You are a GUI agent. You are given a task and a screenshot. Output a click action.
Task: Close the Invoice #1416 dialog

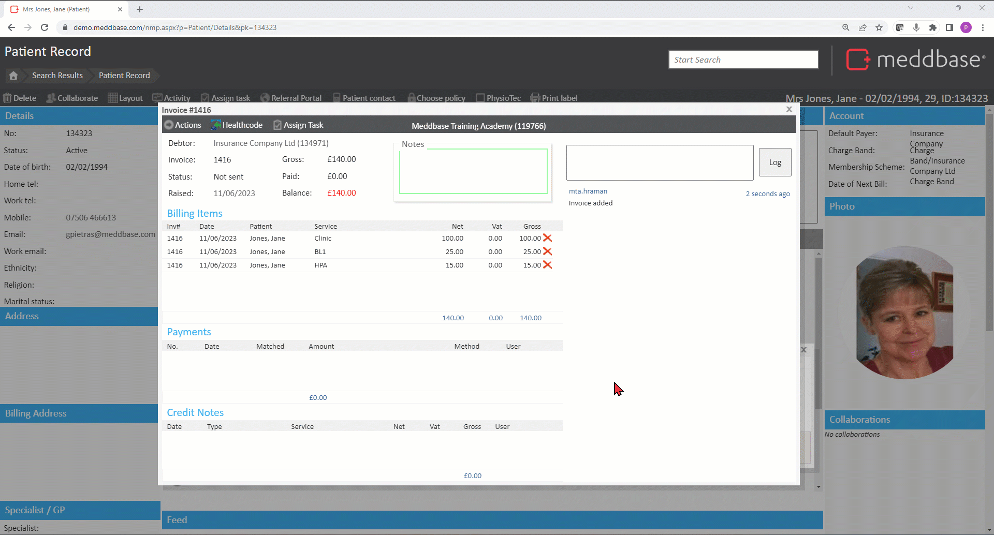(x=789, y=109)
